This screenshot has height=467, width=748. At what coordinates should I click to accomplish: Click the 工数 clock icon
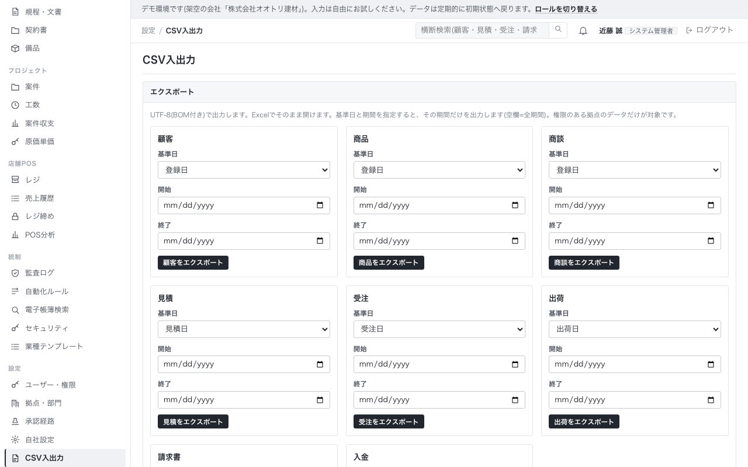tap(15, 105)
